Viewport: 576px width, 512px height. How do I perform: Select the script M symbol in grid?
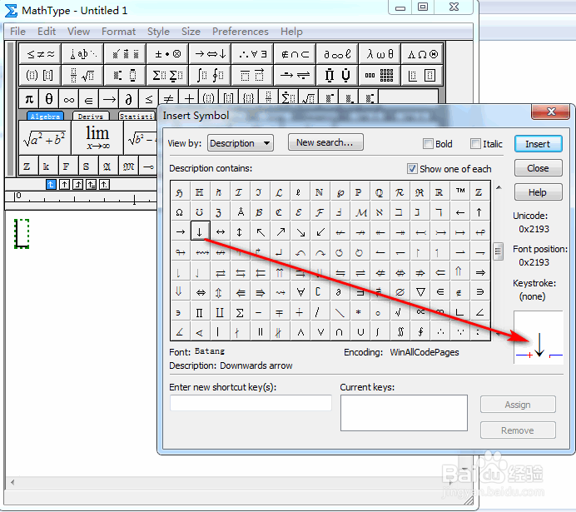[360, 212]
